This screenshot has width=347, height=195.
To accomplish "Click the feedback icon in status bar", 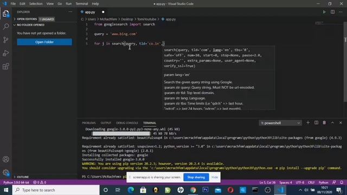I will [x=334, y=183].
